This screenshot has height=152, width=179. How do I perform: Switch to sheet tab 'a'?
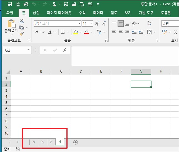(34, 142)
